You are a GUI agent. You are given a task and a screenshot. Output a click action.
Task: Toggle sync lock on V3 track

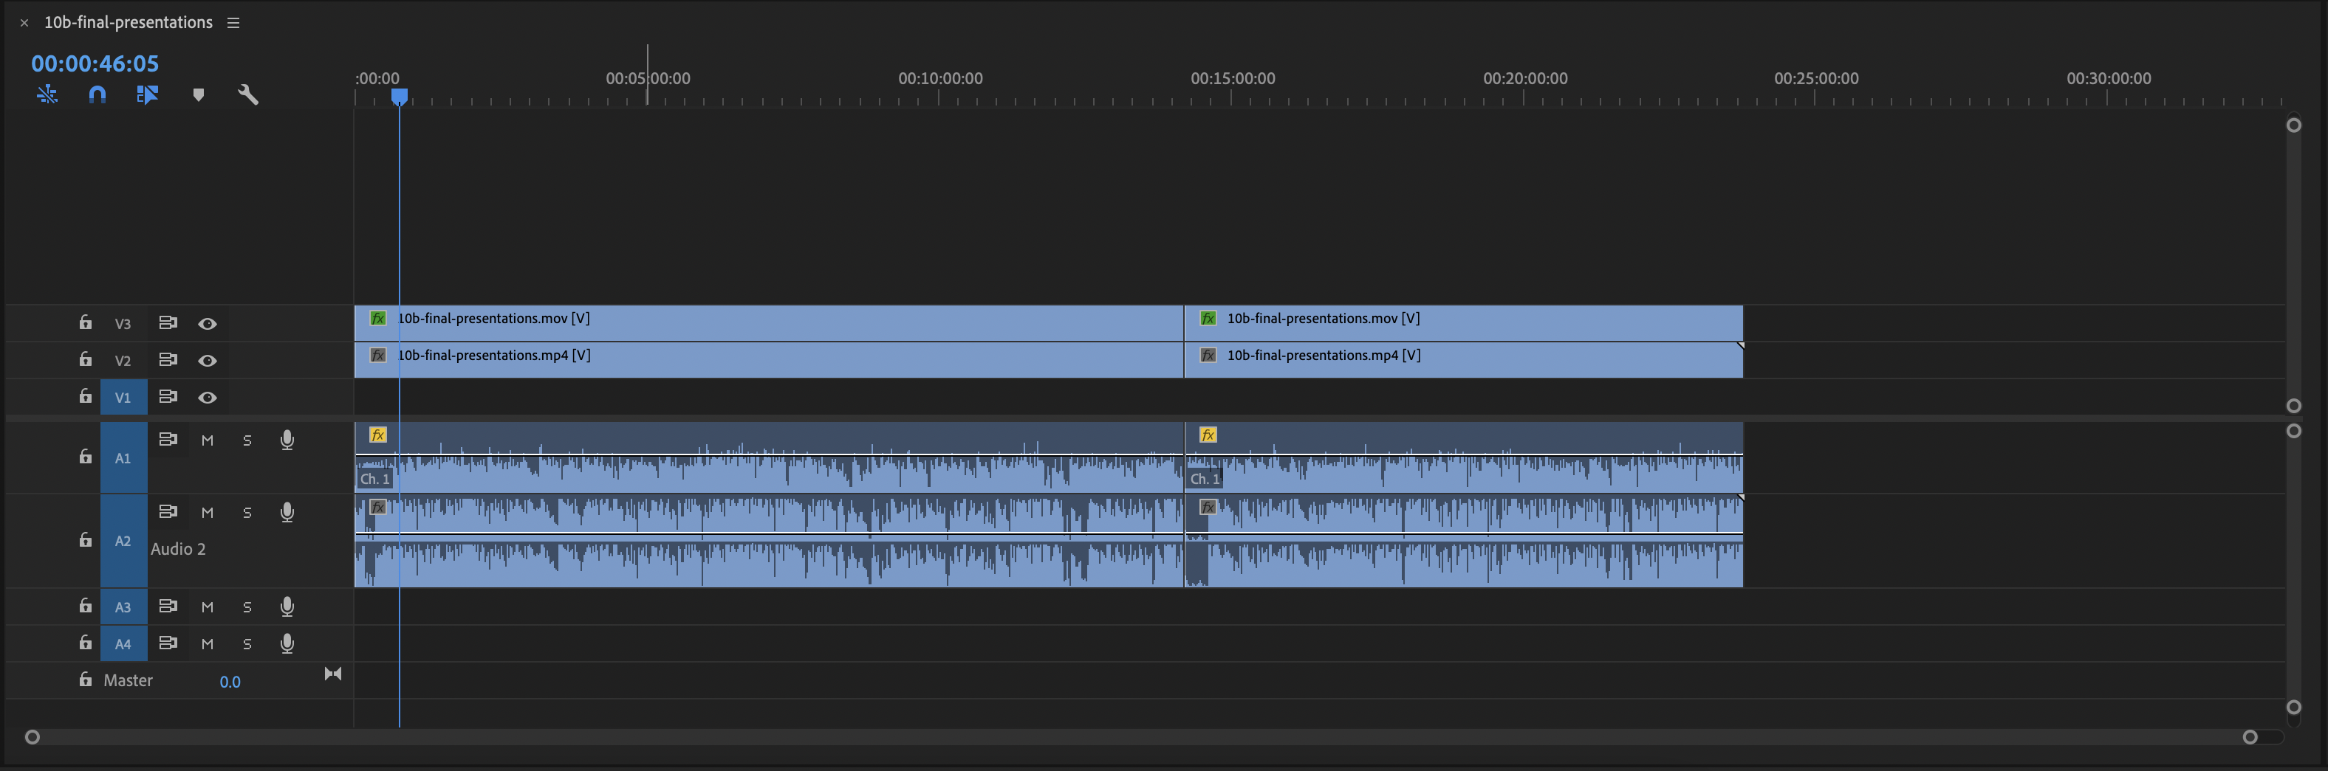coord(168,322)
